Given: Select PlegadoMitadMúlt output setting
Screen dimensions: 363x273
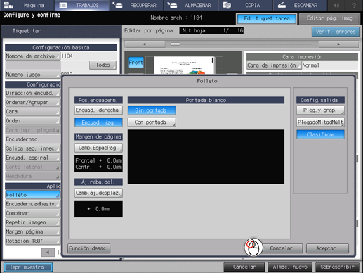Looking at the screenshot, I should (320, 122).
